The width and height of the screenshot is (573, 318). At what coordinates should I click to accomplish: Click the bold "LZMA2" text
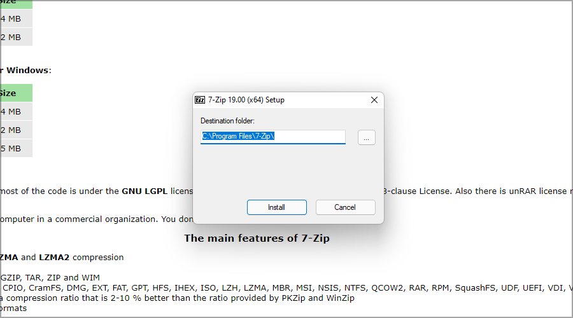[54, 258]
